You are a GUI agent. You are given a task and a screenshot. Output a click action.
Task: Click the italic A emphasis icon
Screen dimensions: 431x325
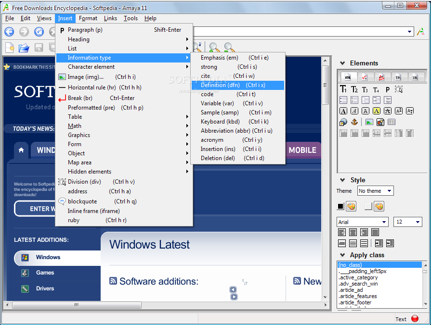pyautogui.click(x=354, y=111)
